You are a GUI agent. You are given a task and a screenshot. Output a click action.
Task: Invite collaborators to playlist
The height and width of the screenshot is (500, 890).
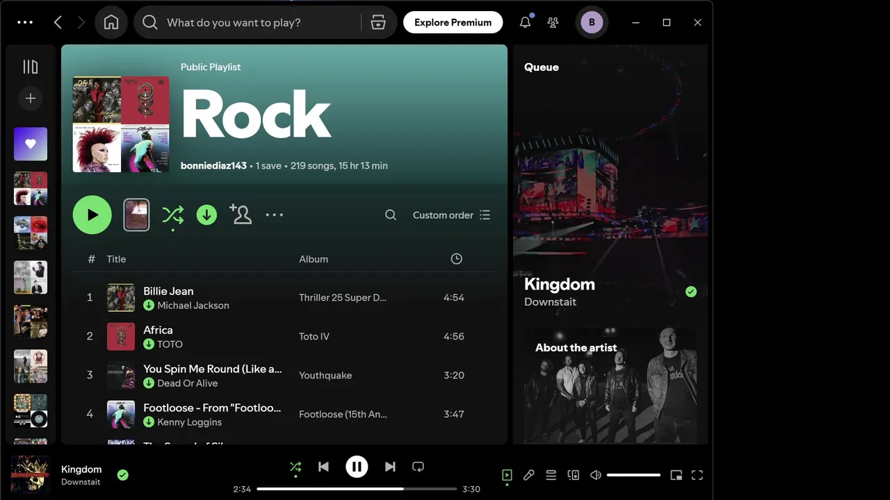click(x=241, y=215)
